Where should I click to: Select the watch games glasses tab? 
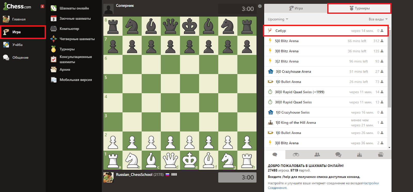click(296, 155)
